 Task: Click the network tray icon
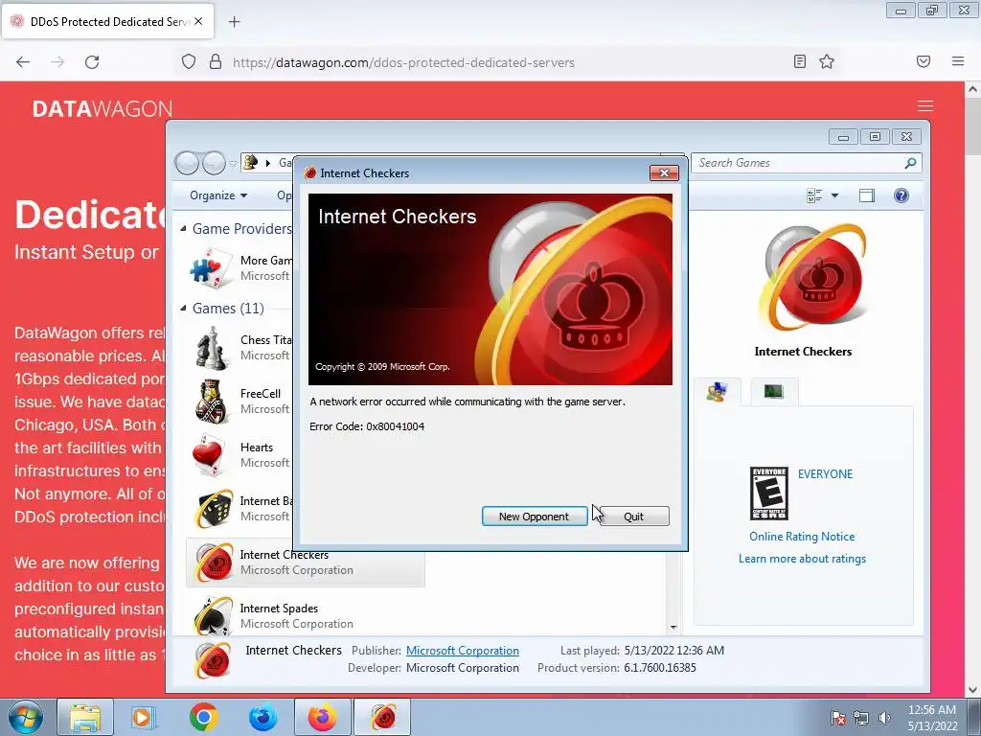(x=861, y=718)
